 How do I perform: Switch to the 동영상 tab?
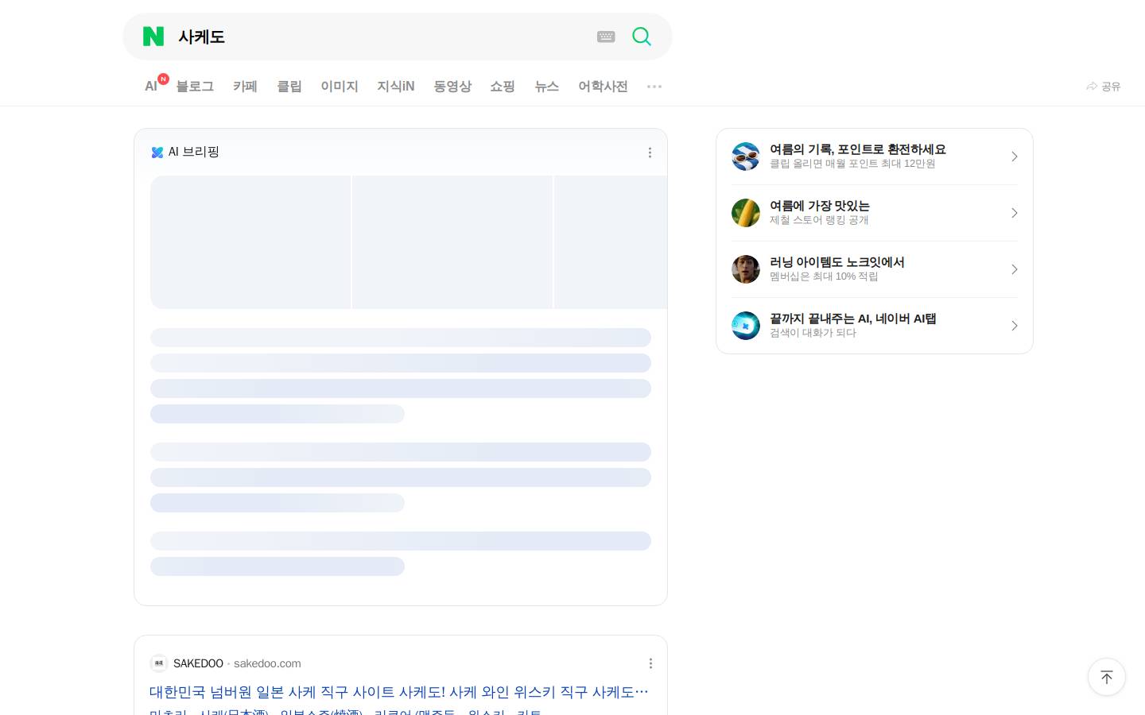click(452, 86)
